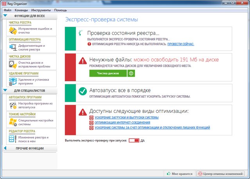Image resolution: width=250 pixels, height=179 pixels.
Task: Click Дефрагментация и сжатие реестра description
Action: (32, 47)
